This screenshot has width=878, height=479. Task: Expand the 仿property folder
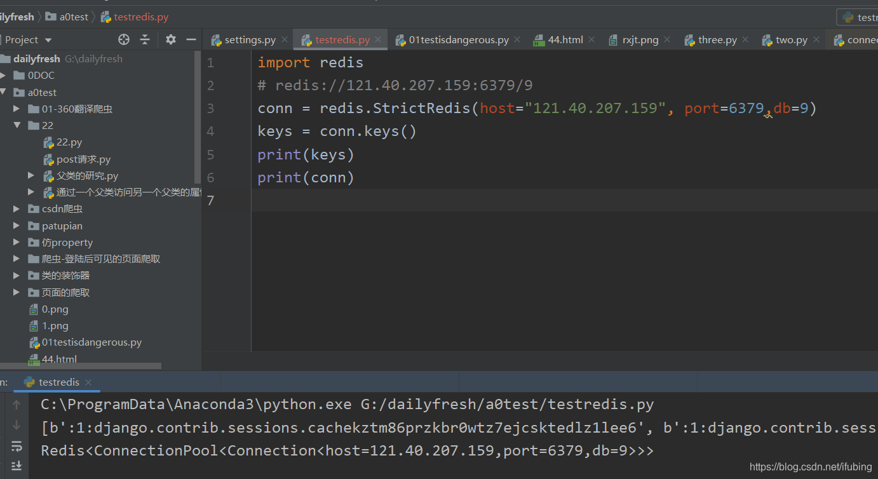[x=17, y=242]
